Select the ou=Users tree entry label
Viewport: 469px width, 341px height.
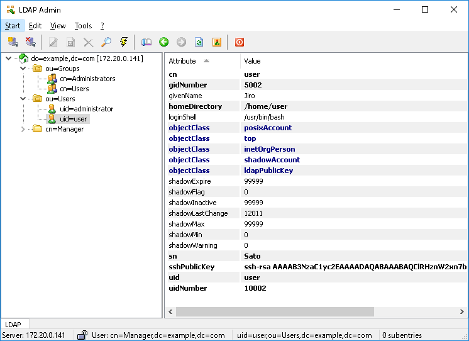click(60, 99)
